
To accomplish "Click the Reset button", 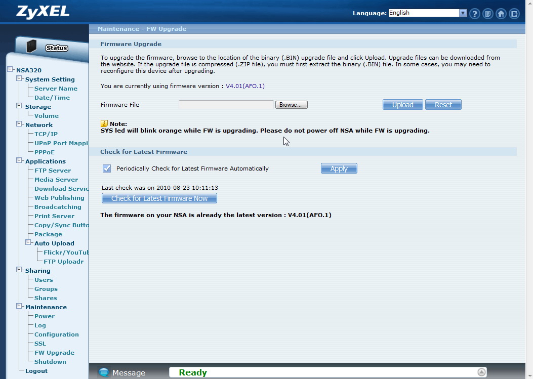I will (x=443, y=105).
